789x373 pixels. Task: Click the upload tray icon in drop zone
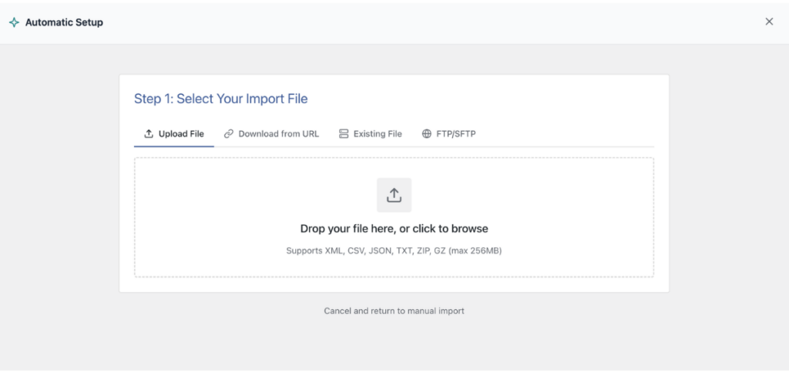(x=394, y=195)
